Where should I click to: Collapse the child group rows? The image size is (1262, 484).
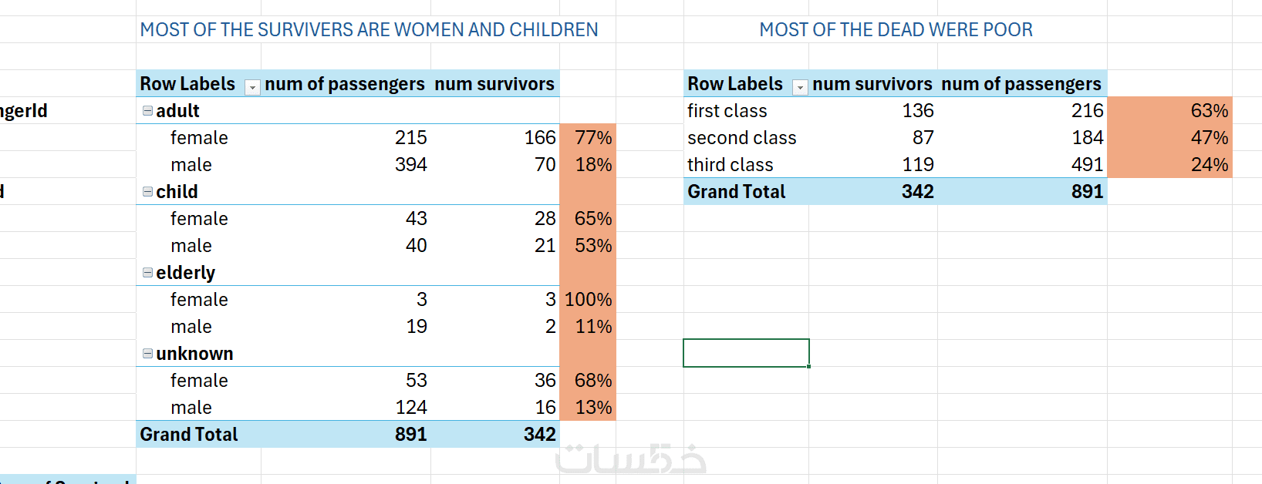(x=147, y=192)
